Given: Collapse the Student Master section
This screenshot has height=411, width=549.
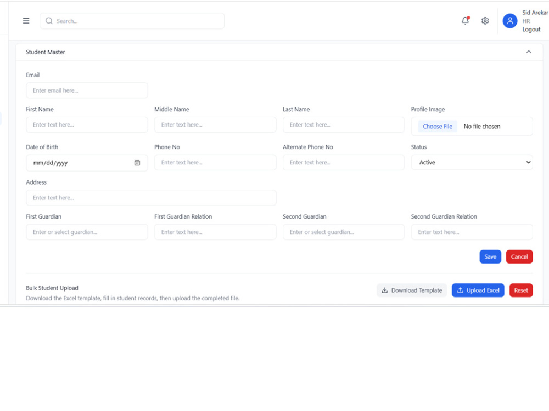Looking at the screenshot, I should tap(529, 52).
